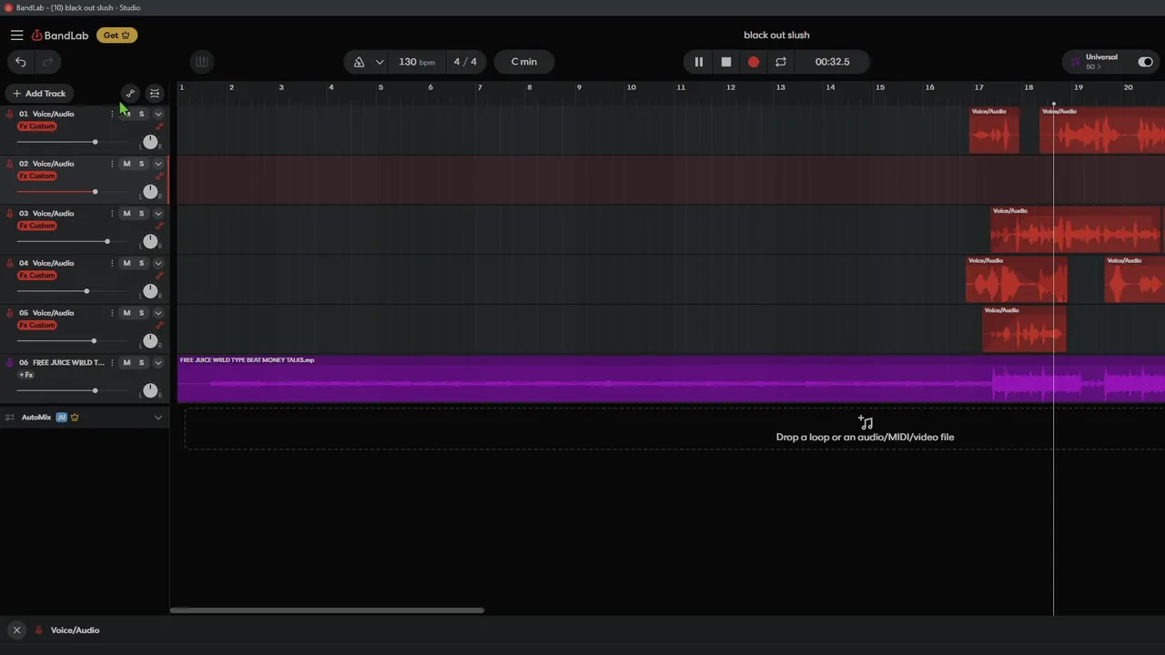The width and height of the screenshot is (1165, 655).
Task: Open the virtual piano keyboard icon
Action: coord(202,62)
